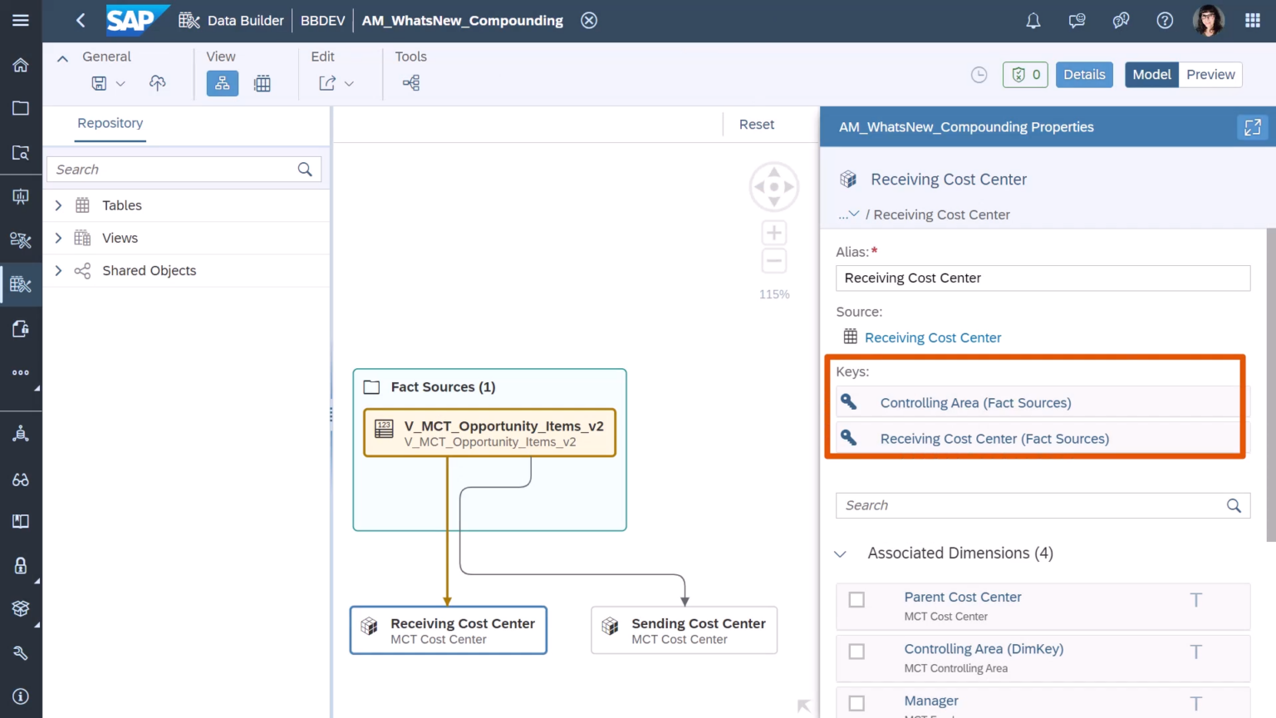This screenshot has width=1276, height=718.
Task: Open the Receiving Cost Center source link
Action: (x=932, y=337)
